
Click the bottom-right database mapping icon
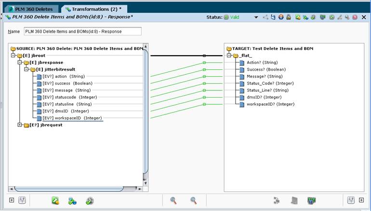click(312, 200)
